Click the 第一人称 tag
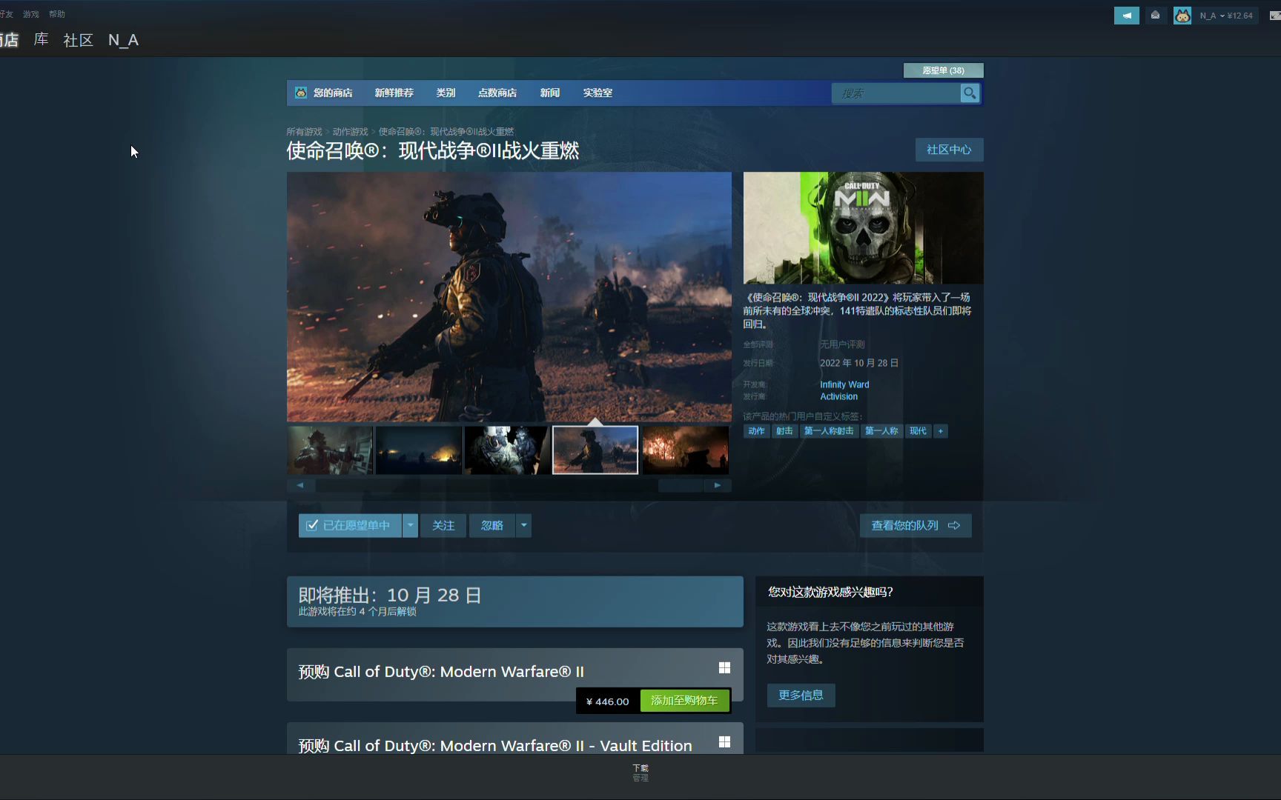This screenshot has height=800, width=1281. [x=881, y=431]
